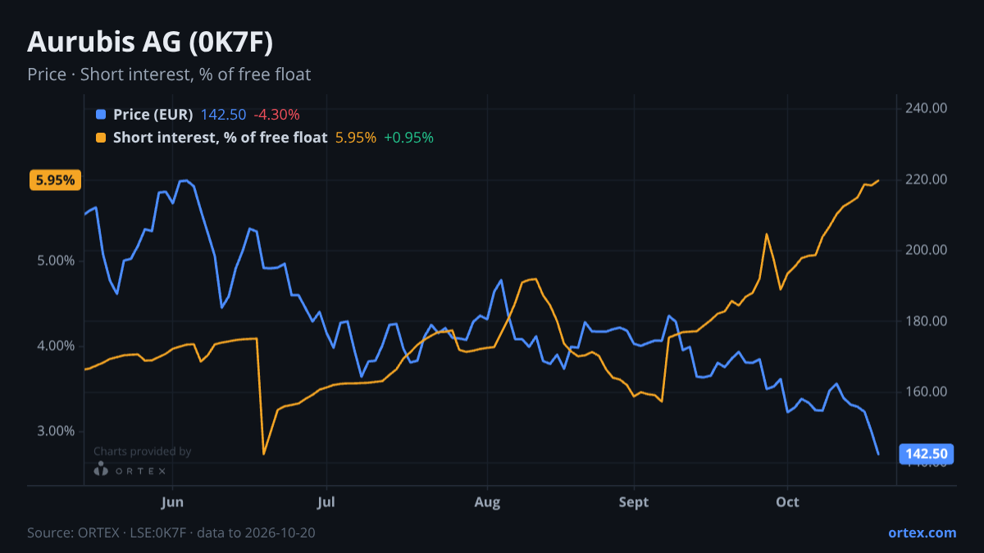This screenshot has width=984, height=553.
Task: Click the Oct x-axis label
Action: pyautogui.click(x=788, y=501)
